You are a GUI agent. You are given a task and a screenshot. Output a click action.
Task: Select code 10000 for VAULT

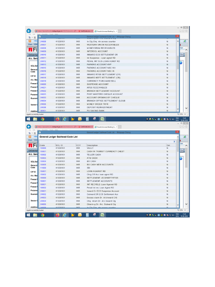43,148
